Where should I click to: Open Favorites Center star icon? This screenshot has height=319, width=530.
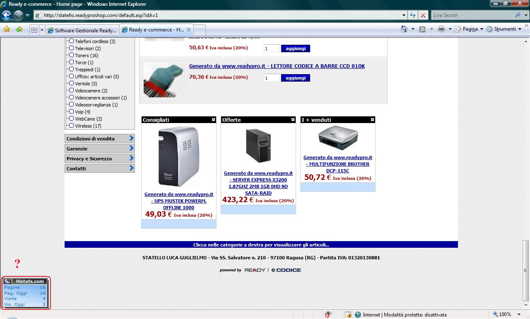coord(7,29)
